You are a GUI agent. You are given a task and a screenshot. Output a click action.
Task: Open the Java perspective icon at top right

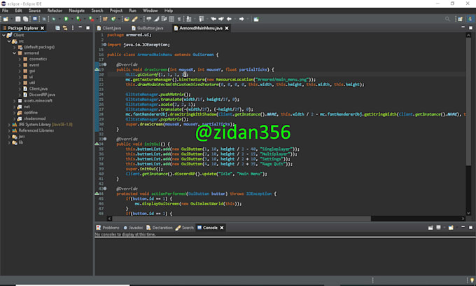point(468,19)
